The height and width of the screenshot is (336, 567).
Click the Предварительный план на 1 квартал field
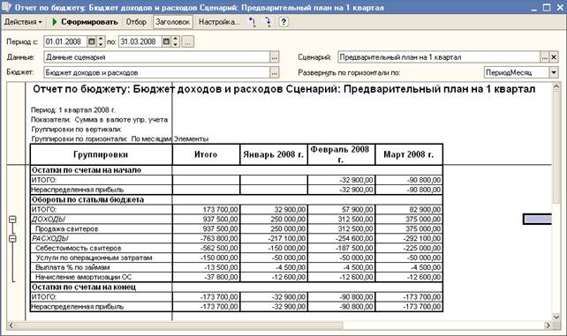click(439, 57)
